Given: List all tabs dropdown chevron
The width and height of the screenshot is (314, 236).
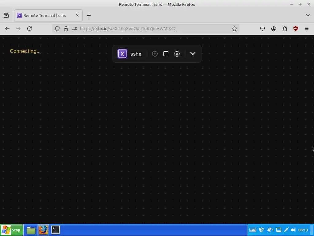Looking at the screenshot, I should pos(308,15).
